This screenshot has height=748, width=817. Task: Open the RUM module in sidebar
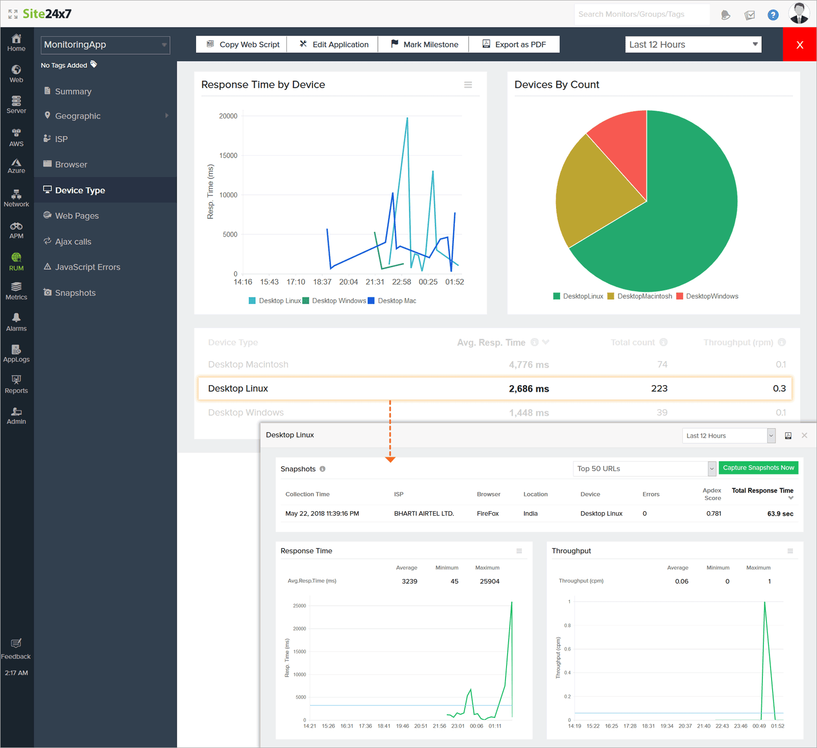(x=16, y=261)
